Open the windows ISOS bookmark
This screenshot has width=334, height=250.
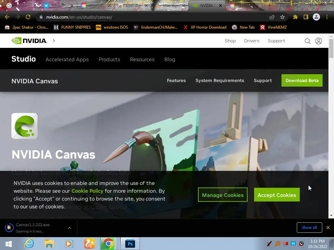click(112, 27)
